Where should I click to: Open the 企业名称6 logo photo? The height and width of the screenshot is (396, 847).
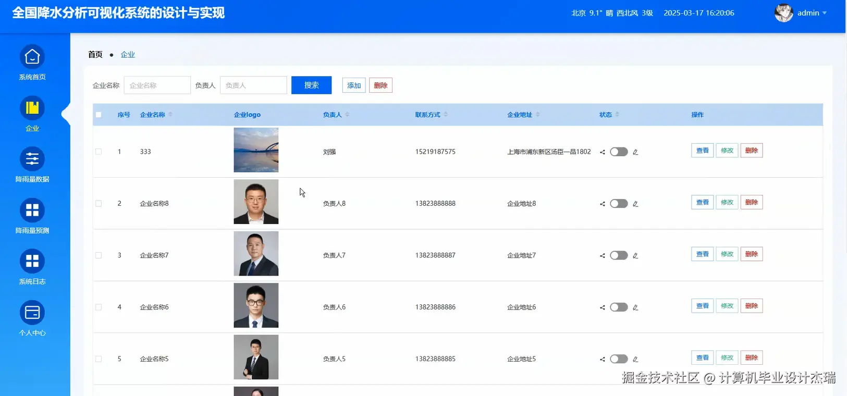tap(256, 305)
